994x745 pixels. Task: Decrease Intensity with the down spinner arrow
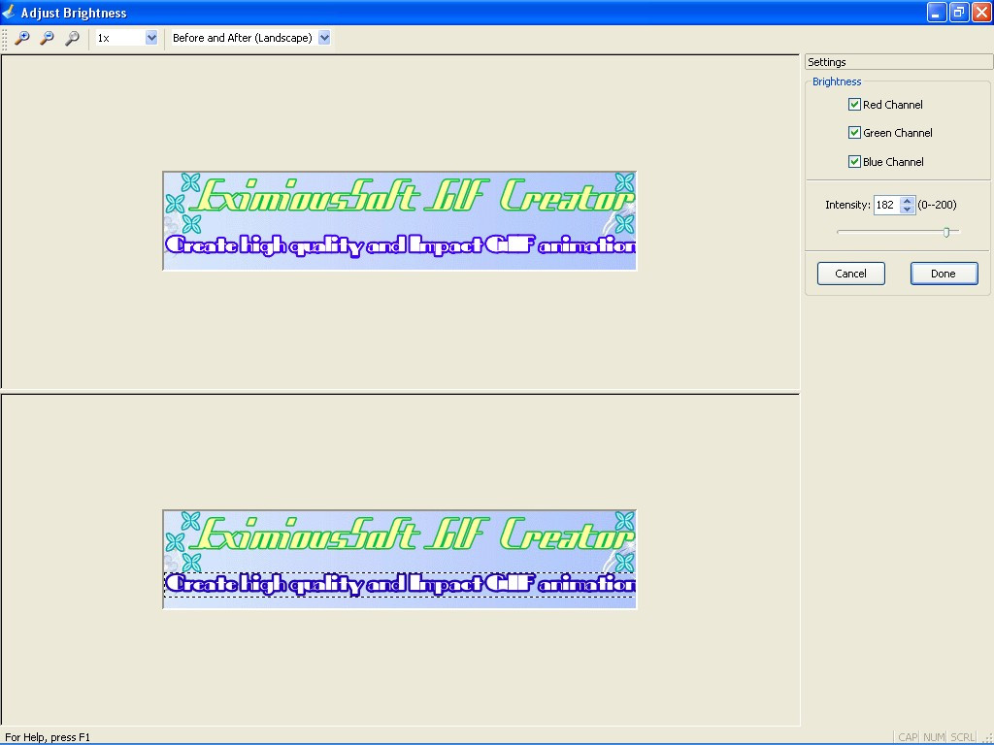tap(908, 210)
